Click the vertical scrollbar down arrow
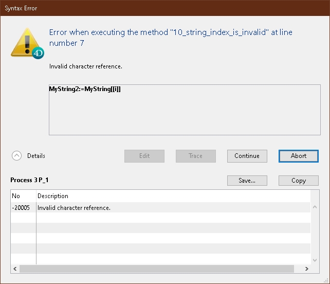330x284 pixels. 315,260
